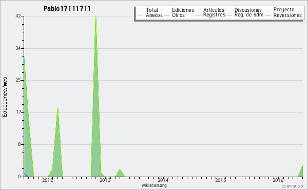
Task: Click the small blue Registros line at chart start
Action: (26, 175)
